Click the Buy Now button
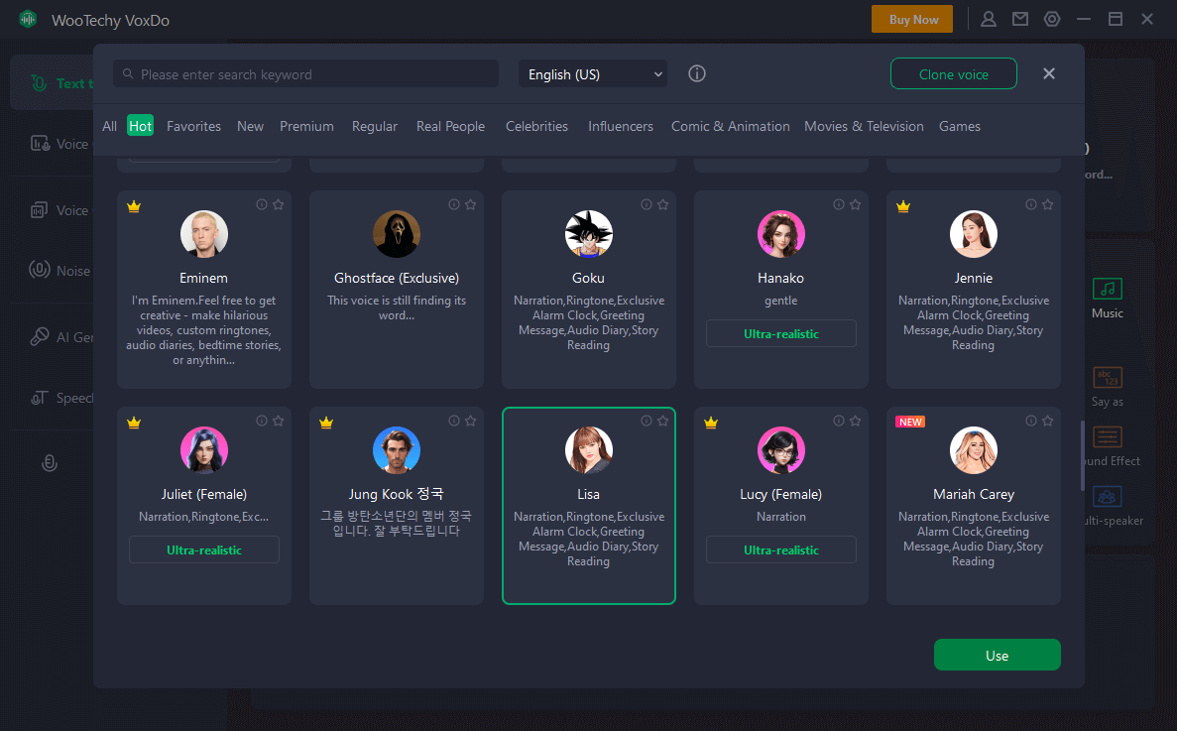1177x731 pixels. pos(912,19)
